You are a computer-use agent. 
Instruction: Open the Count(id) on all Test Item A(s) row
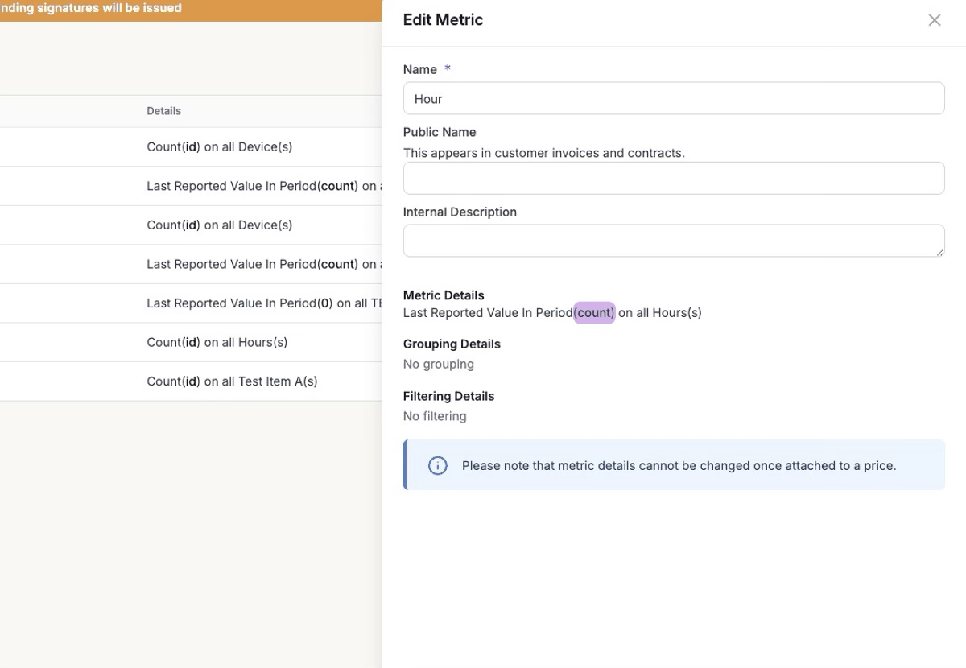pos(232,381)
